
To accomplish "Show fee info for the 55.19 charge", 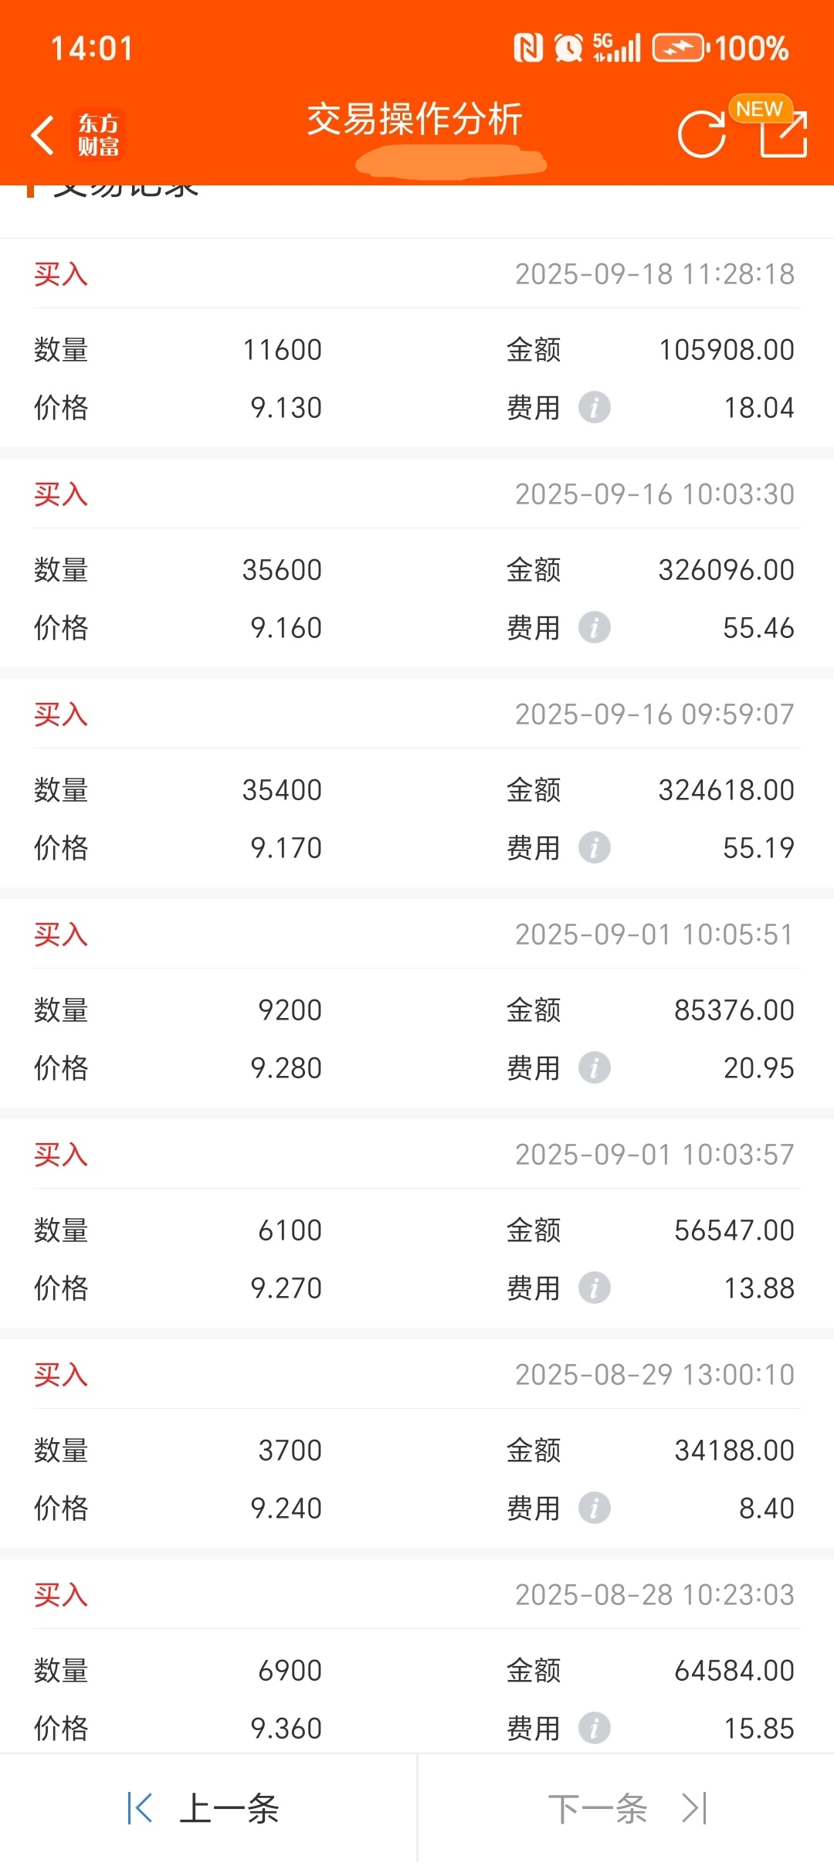I will [x=595, y=847].
